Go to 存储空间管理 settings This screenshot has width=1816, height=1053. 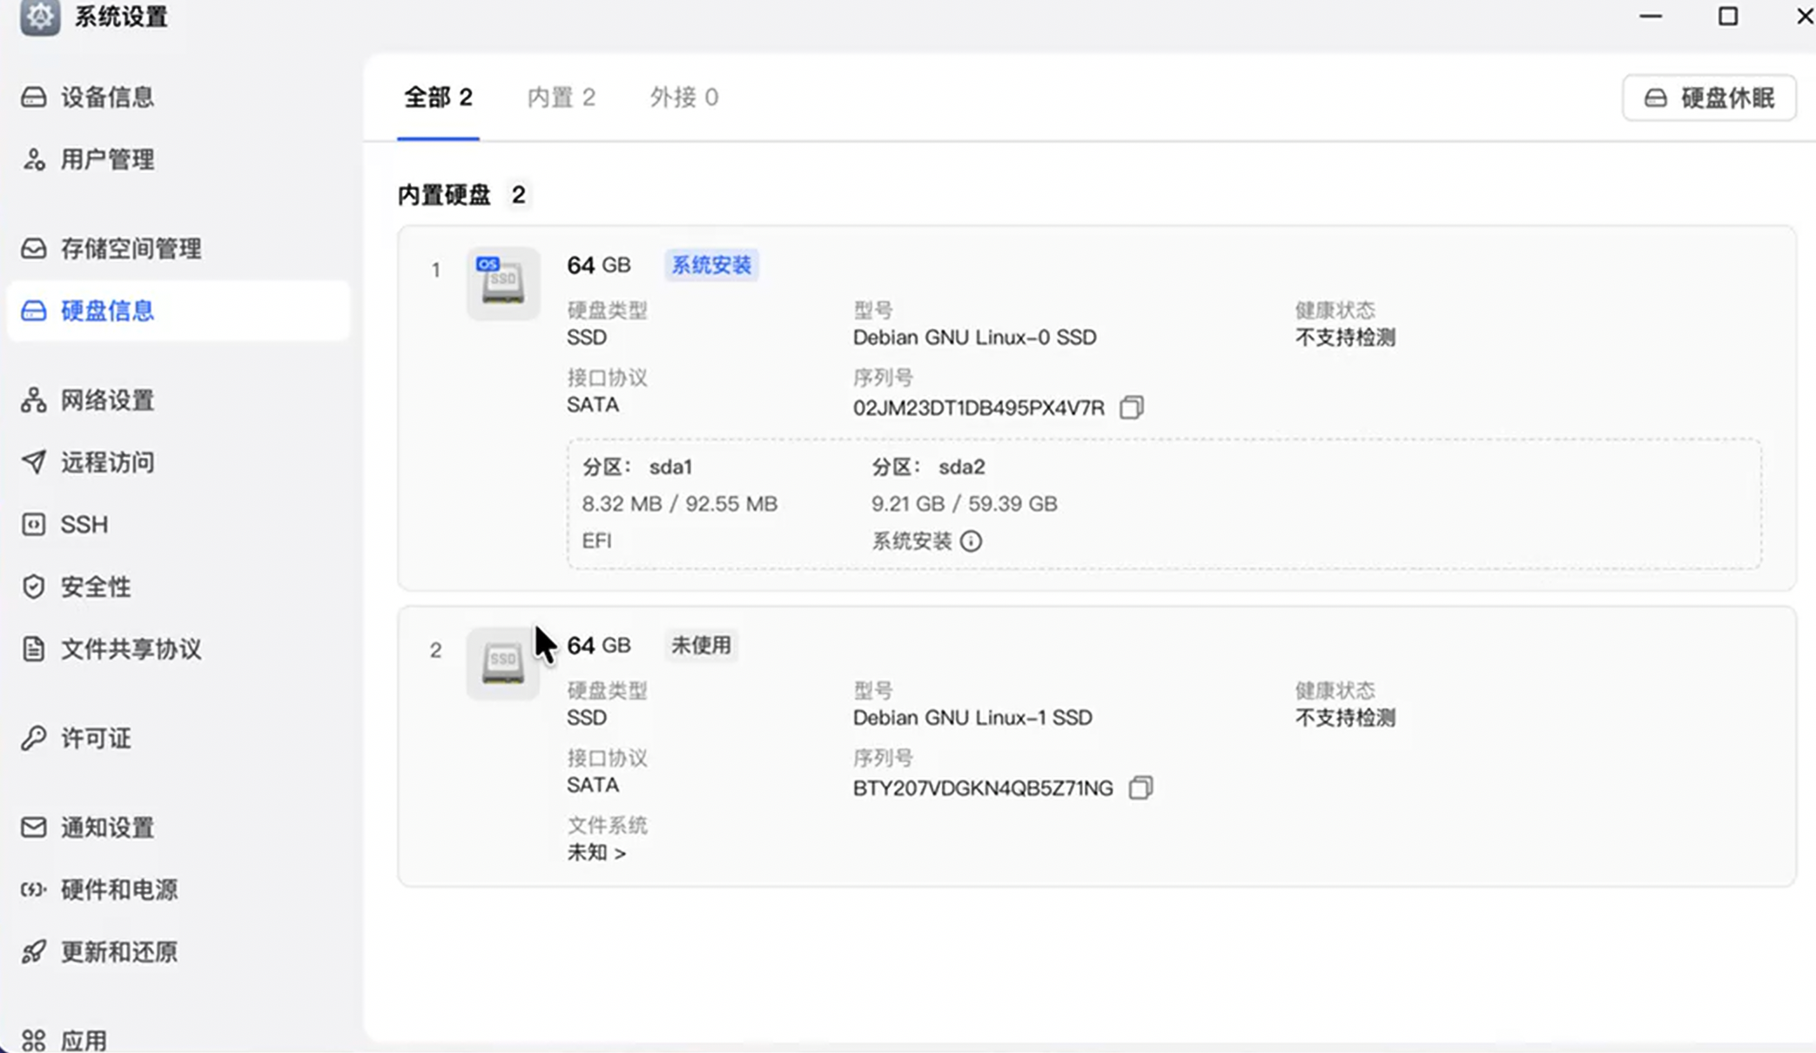coord(131,249)
